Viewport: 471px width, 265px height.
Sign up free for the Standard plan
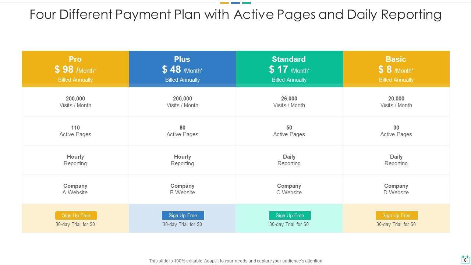click(x=290, y=215)
